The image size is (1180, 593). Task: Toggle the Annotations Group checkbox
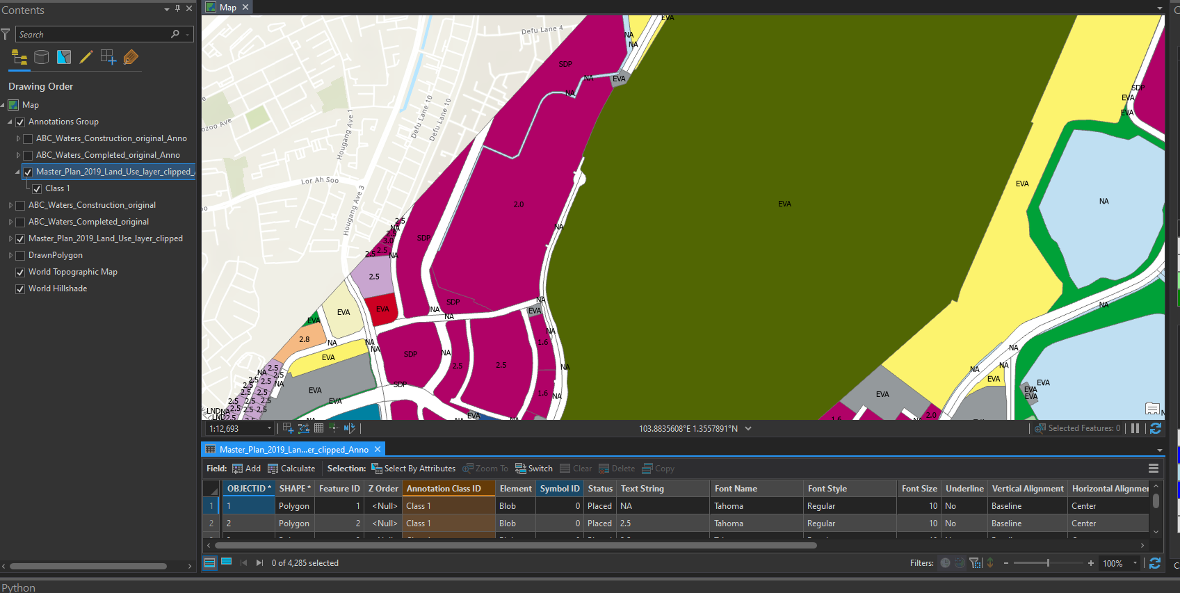point(20,122)
